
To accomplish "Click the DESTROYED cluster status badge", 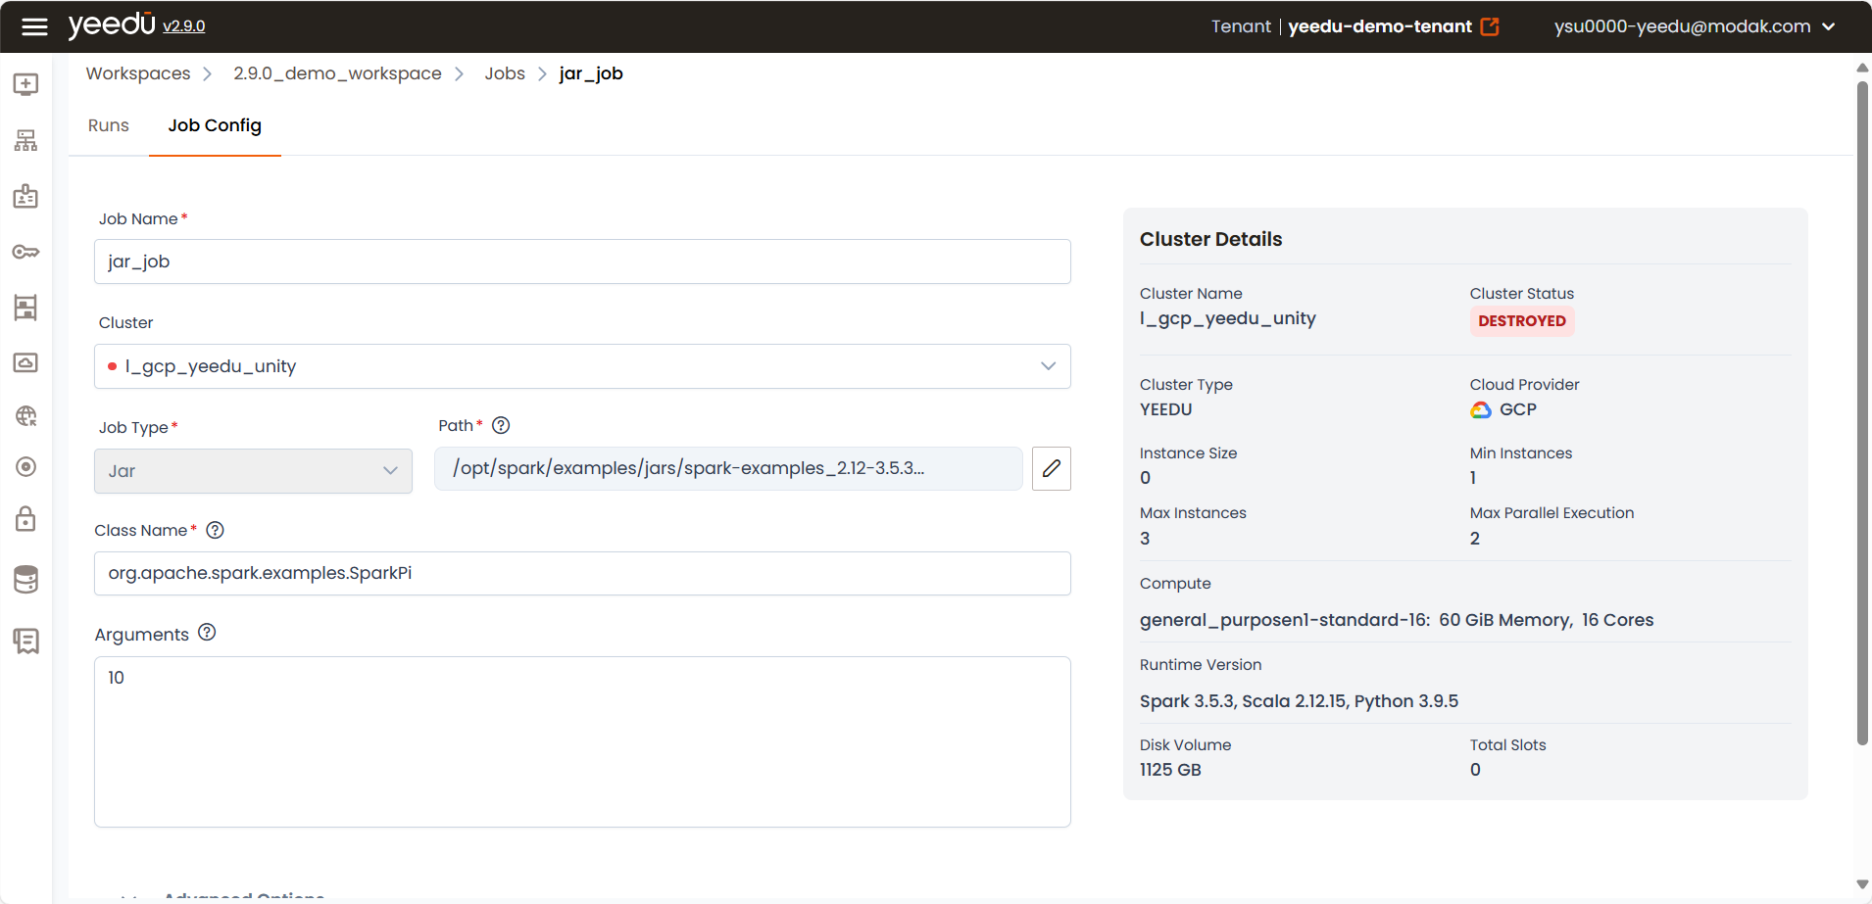I will point(1522,321).
